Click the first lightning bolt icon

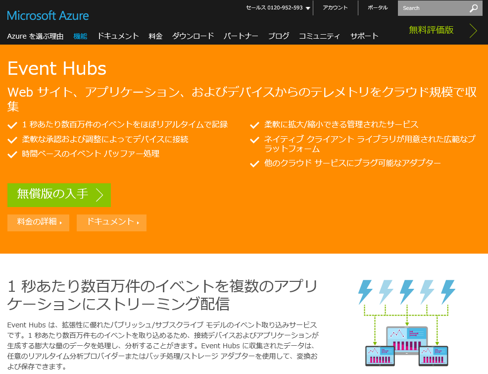[x=365, y=292]
